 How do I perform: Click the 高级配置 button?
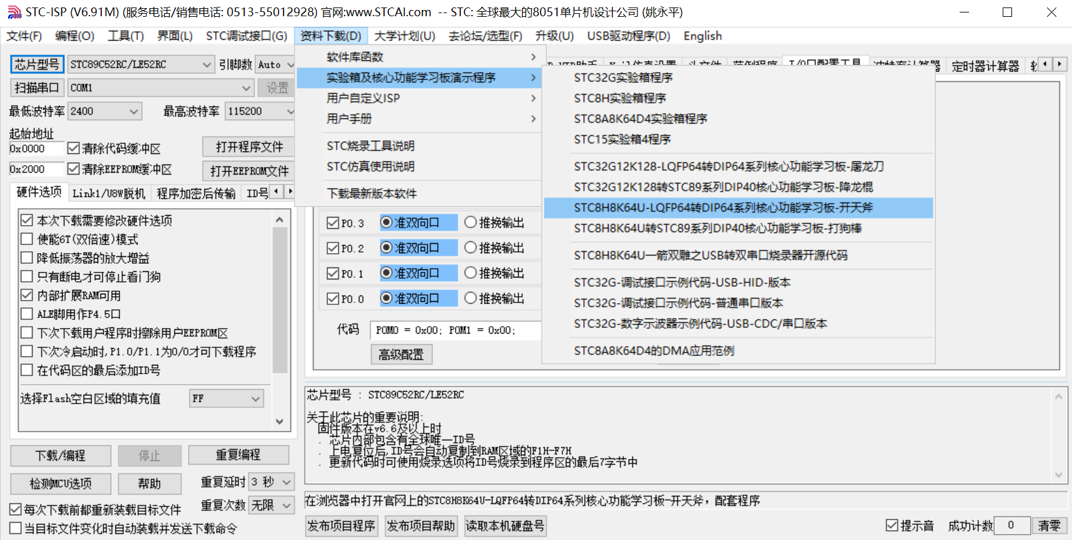401,355
